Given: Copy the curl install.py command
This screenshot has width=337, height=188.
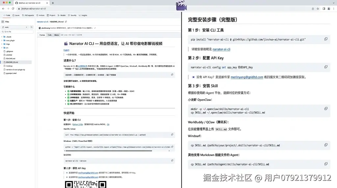Looking at the screenshot, I should (172, 134).
